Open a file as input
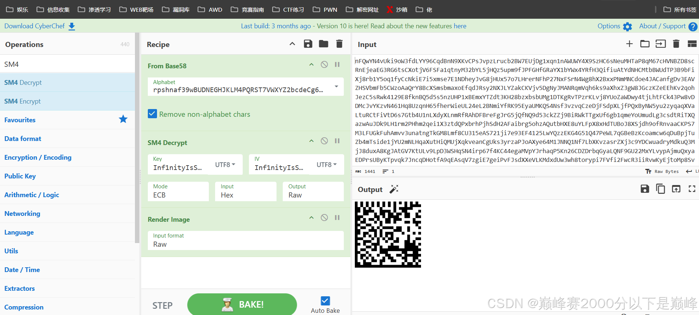 point(661,44)
